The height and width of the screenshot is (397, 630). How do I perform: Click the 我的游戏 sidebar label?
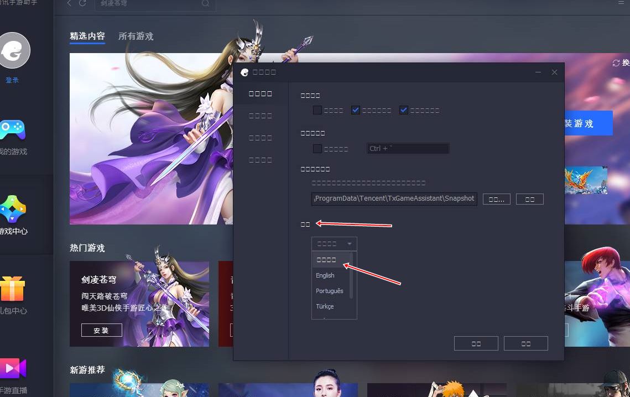tap(13, 152)
